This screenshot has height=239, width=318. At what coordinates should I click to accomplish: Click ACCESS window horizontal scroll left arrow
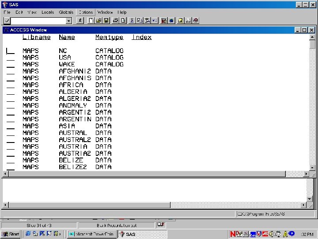[x=5, y=174]
